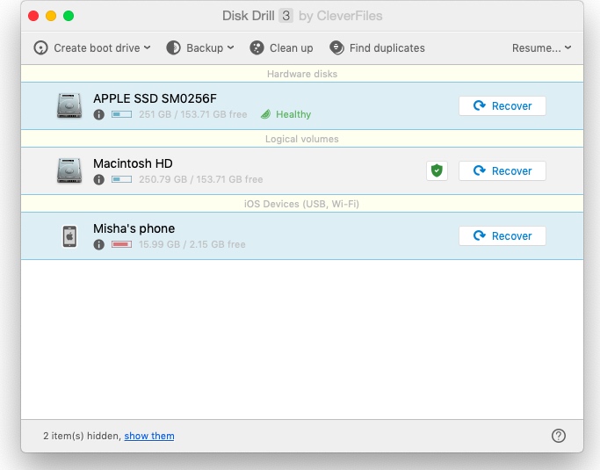
Task: Click 250.79 GB / 153.71 GB free text
Action: (201, 179)
